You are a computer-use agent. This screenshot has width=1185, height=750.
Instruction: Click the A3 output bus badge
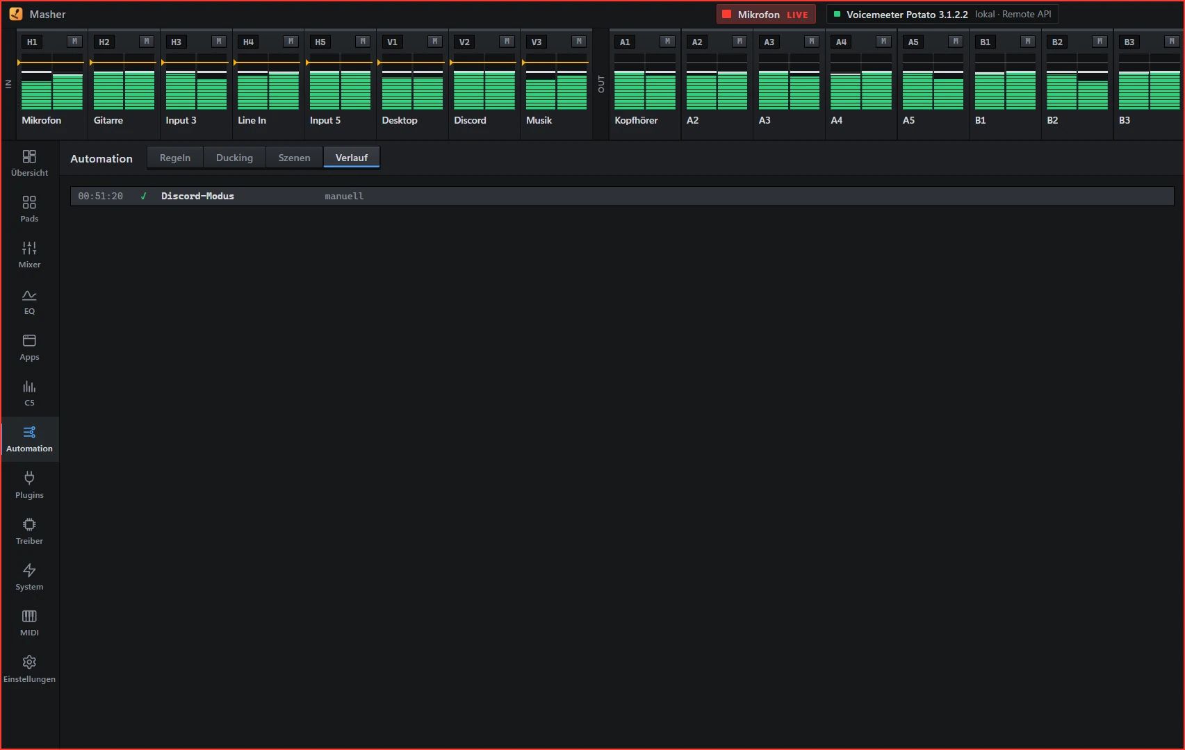point(769,42)
